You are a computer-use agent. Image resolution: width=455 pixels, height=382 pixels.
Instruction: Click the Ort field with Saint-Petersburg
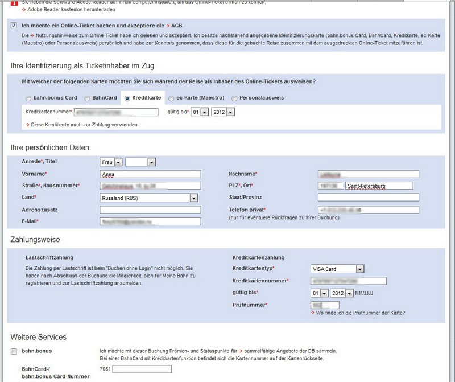point(379,186)
